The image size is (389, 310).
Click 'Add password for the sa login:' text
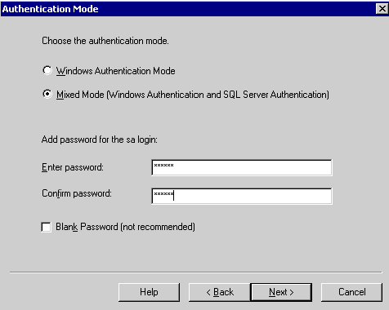[x=100, y=139]
